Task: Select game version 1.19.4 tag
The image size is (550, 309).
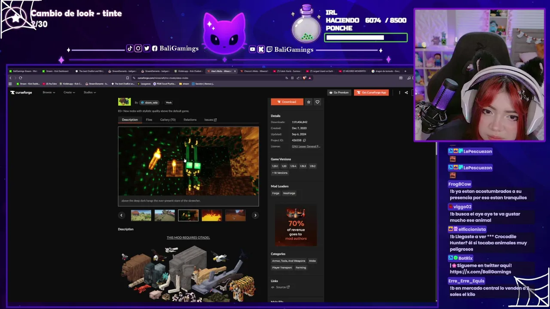Action: tap(293, 166)
